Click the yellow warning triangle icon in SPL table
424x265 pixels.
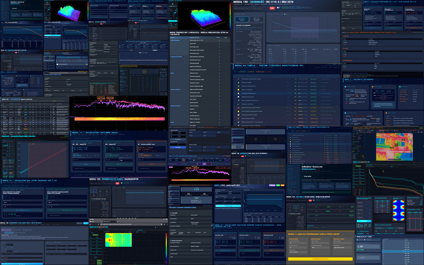(x=238, y=111)
